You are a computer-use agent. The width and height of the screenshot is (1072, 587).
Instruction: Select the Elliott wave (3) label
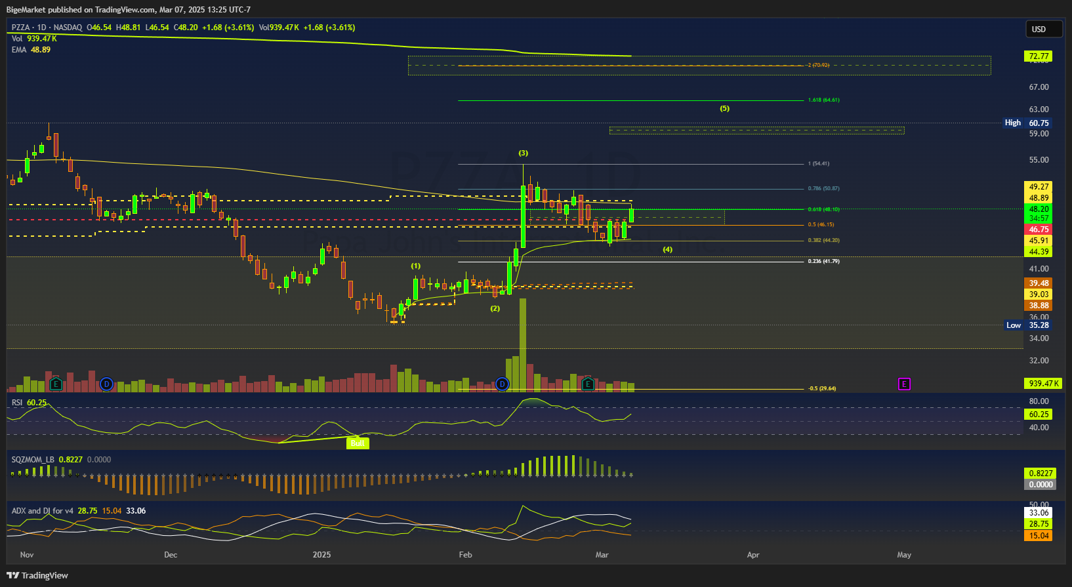[523, 153]
